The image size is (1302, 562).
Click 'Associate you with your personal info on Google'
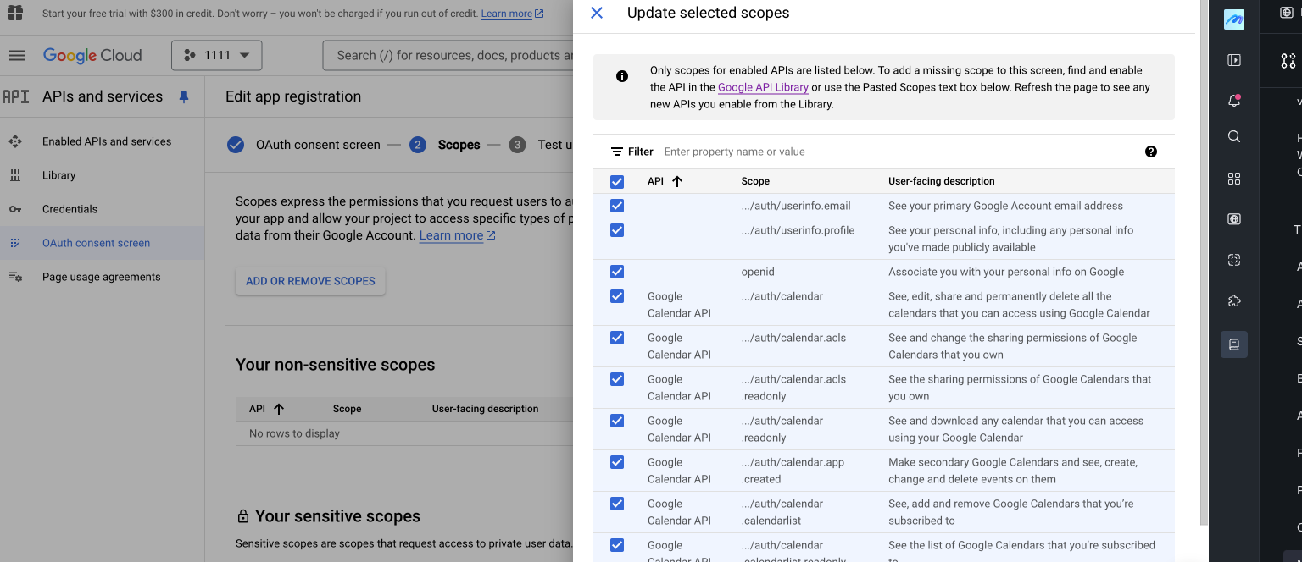tap(1006, 272)
